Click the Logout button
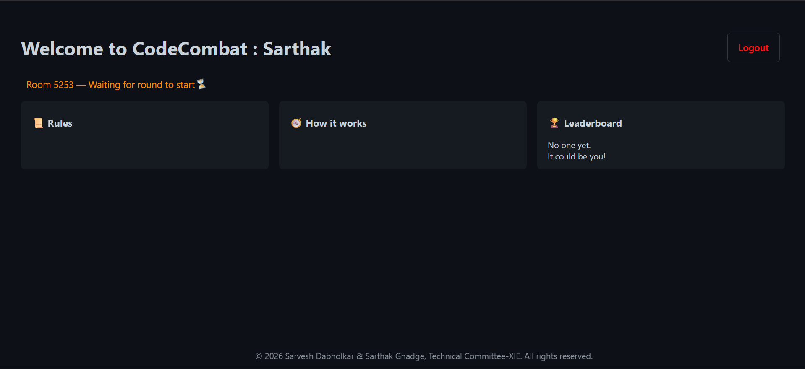The height and width of the screenshot is (369, 805). pos(753,47)
